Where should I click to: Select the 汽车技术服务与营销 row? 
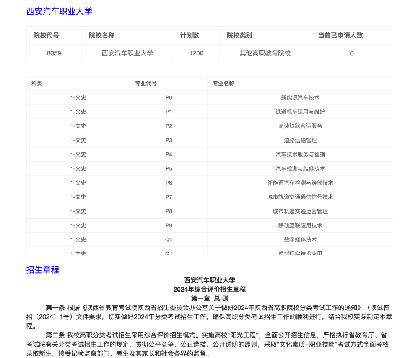coord(299,154)
